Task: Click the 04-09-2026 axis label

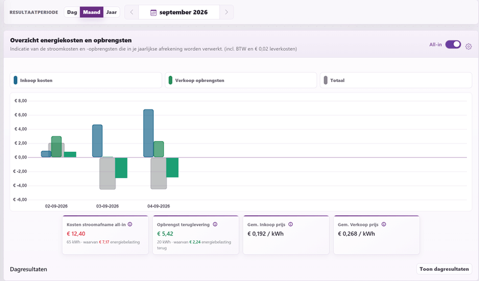Action: 159,206
